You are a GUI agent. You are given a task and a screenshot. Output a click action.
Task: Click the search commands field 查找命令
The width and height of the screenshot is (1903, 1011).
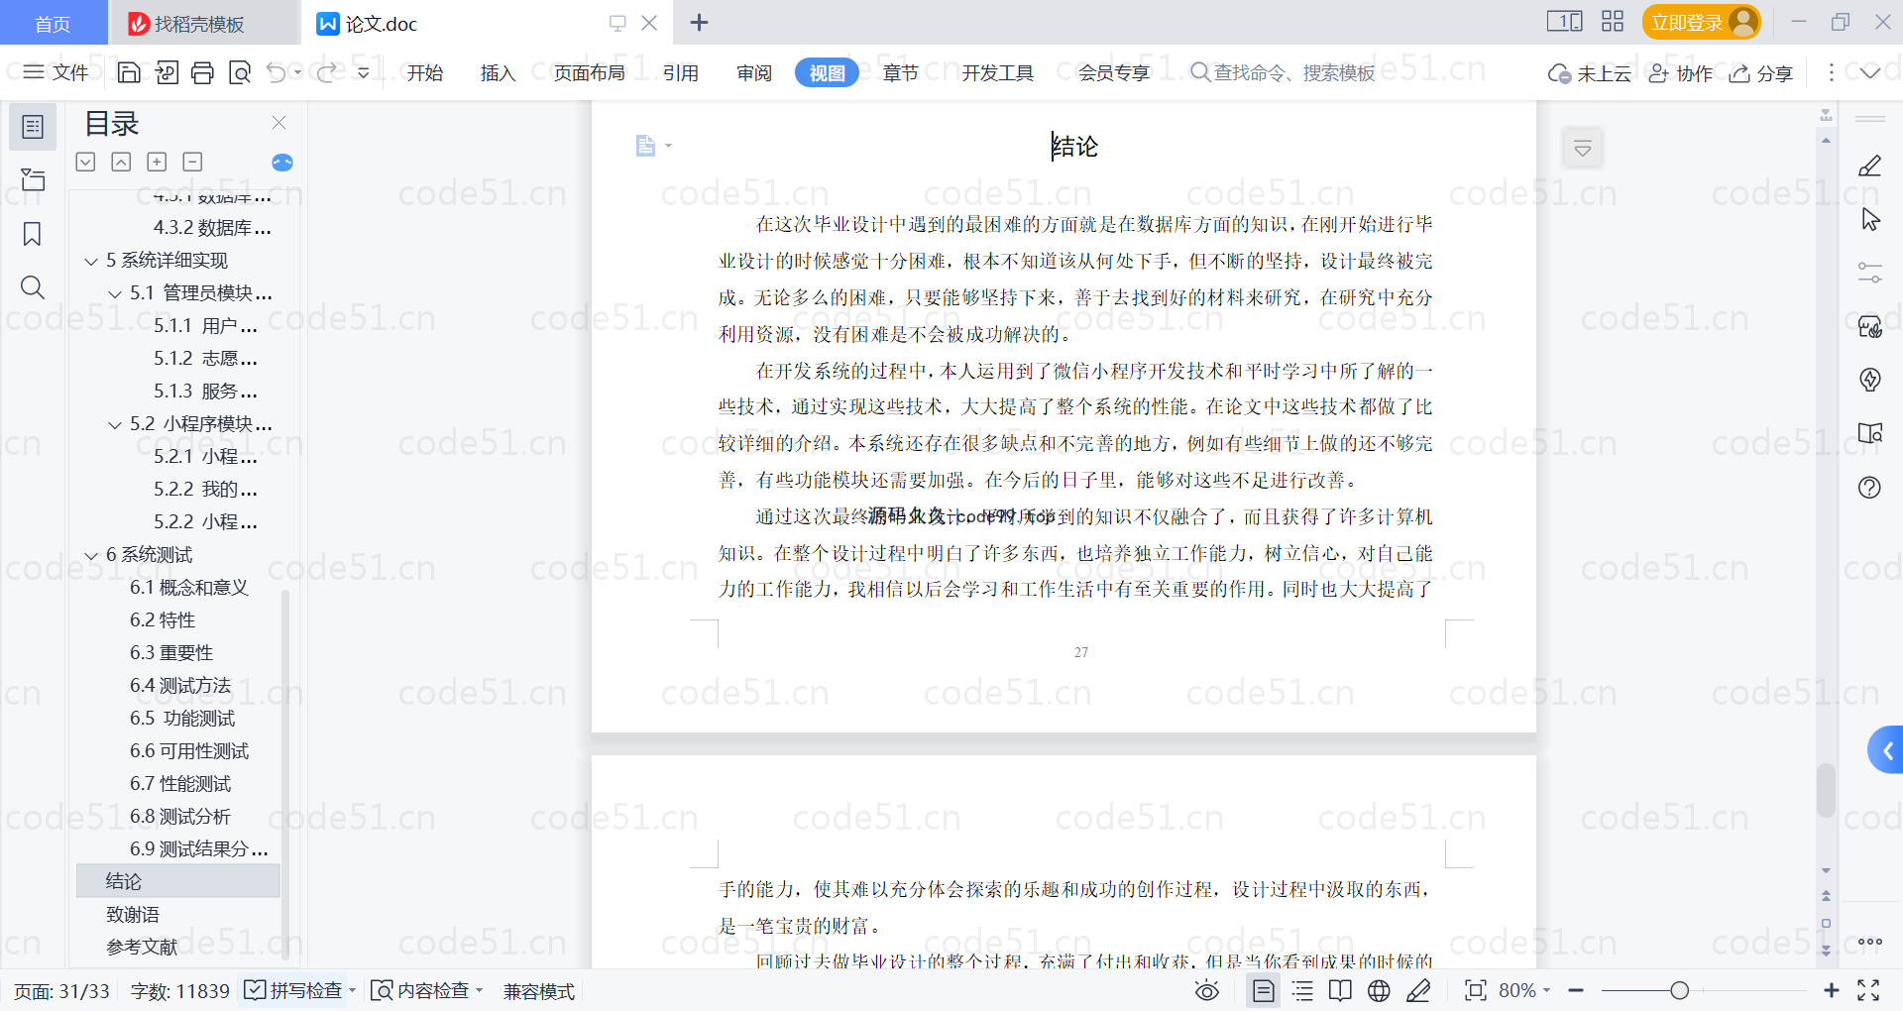[1284, 72]
